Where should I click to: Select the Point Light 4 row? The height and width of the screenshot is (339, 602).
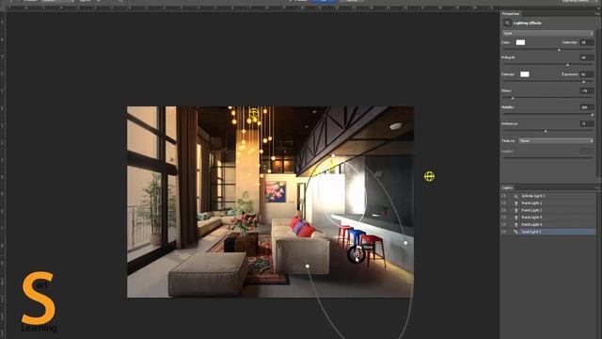(x=548, y=224)
